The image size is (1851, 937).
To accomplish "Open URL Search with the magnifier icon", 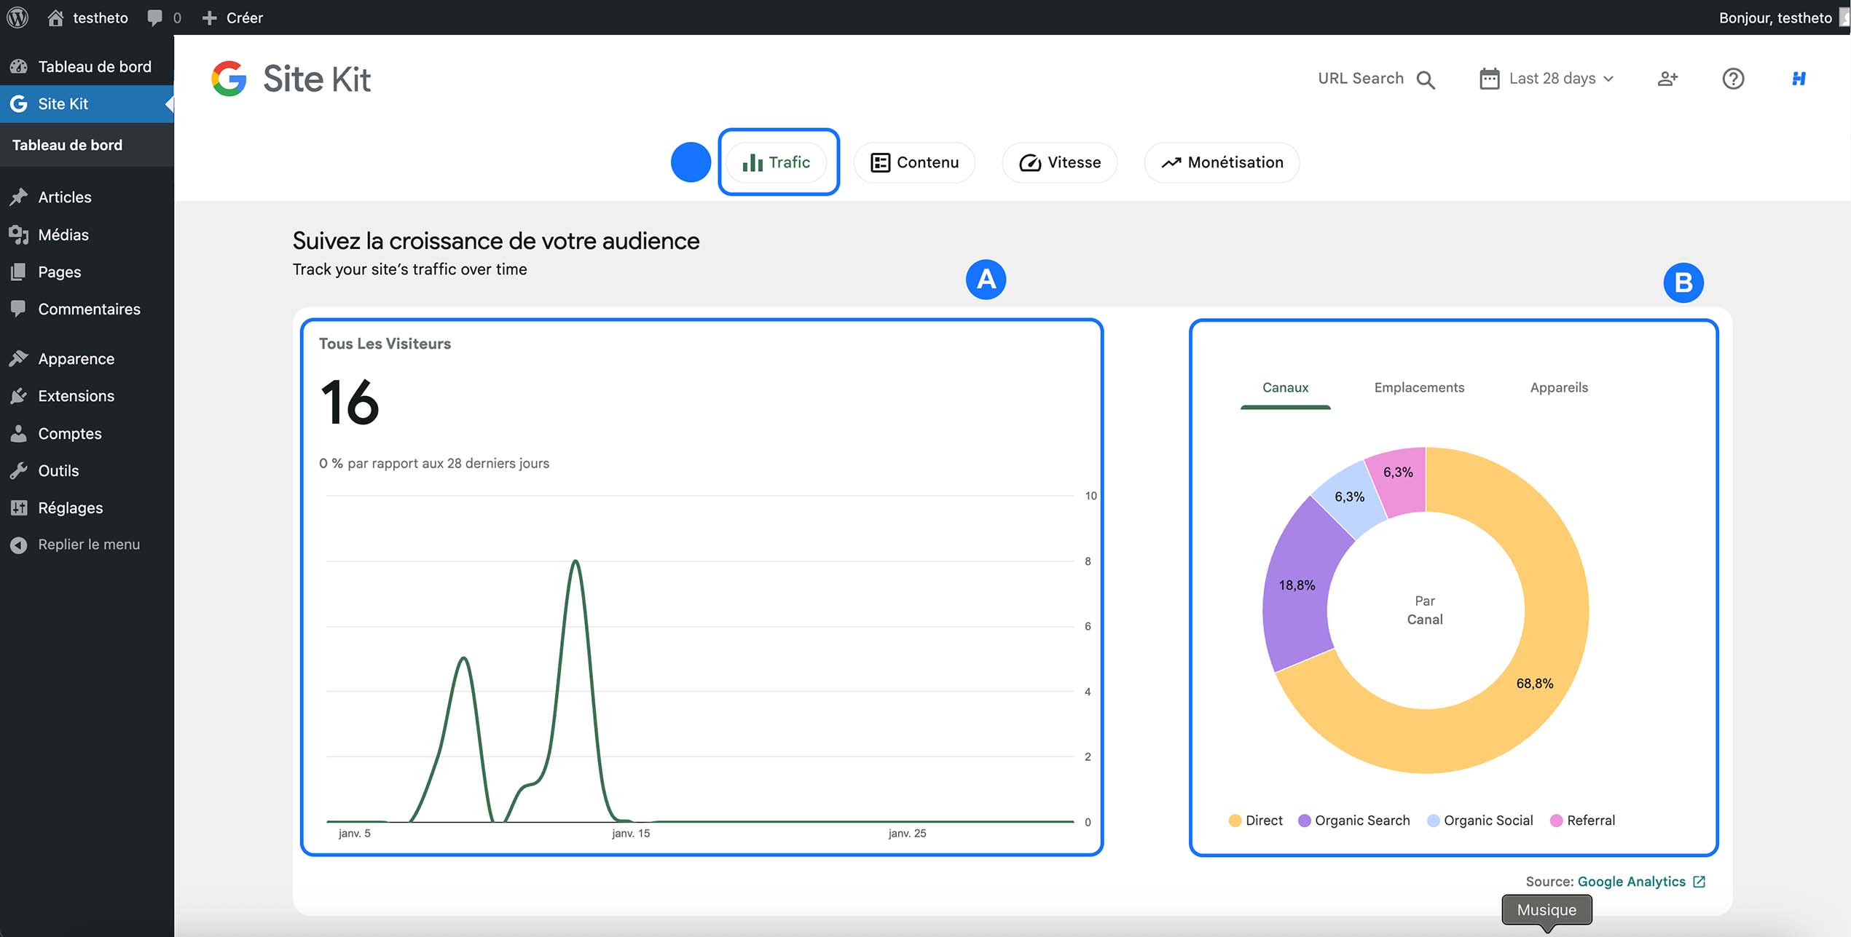I will (x=1426, y=79).
